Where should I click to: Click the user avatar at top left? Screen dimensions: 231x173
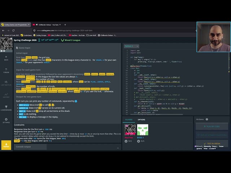click(x=6, y=45)
